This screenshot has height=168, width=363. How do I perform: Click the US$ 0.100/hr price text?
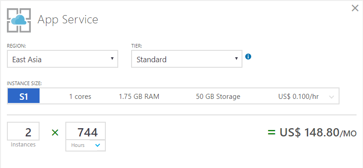pos(299,96)
